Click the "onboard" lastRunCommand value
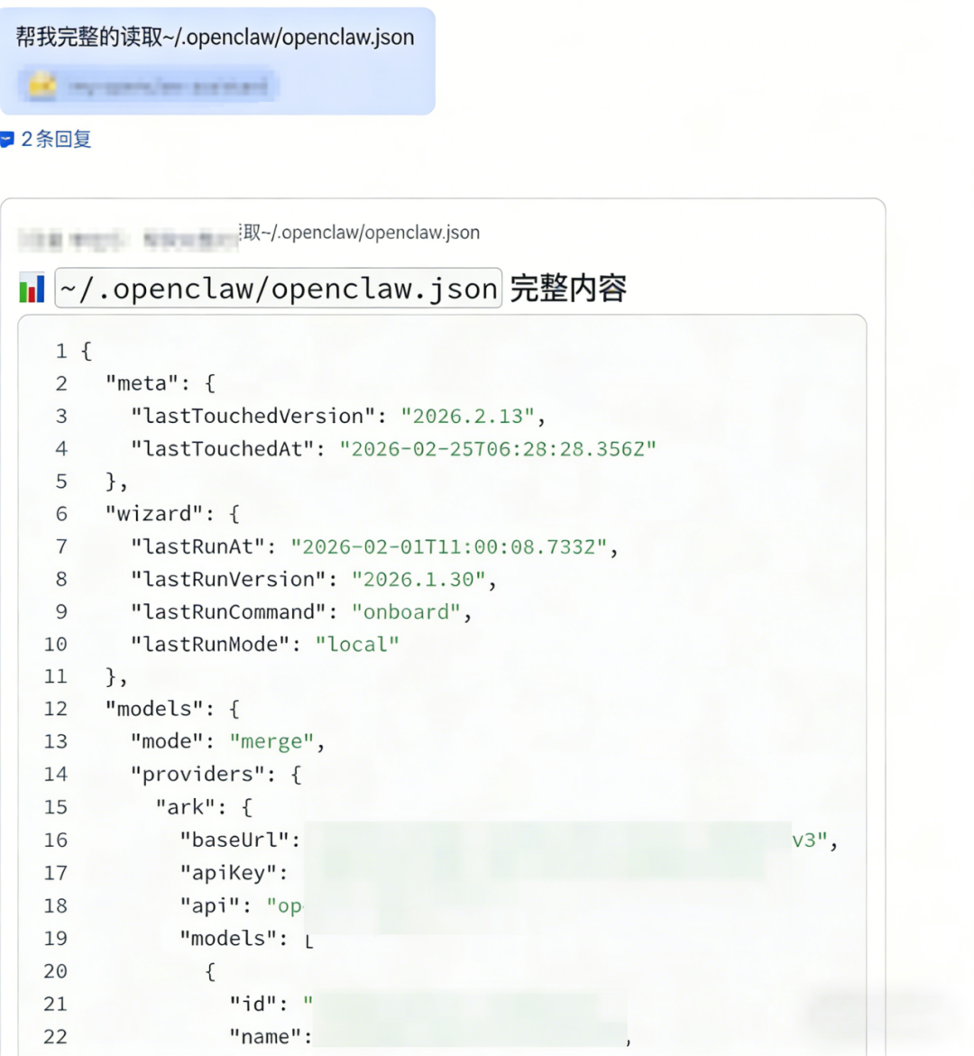 [407, 612]
